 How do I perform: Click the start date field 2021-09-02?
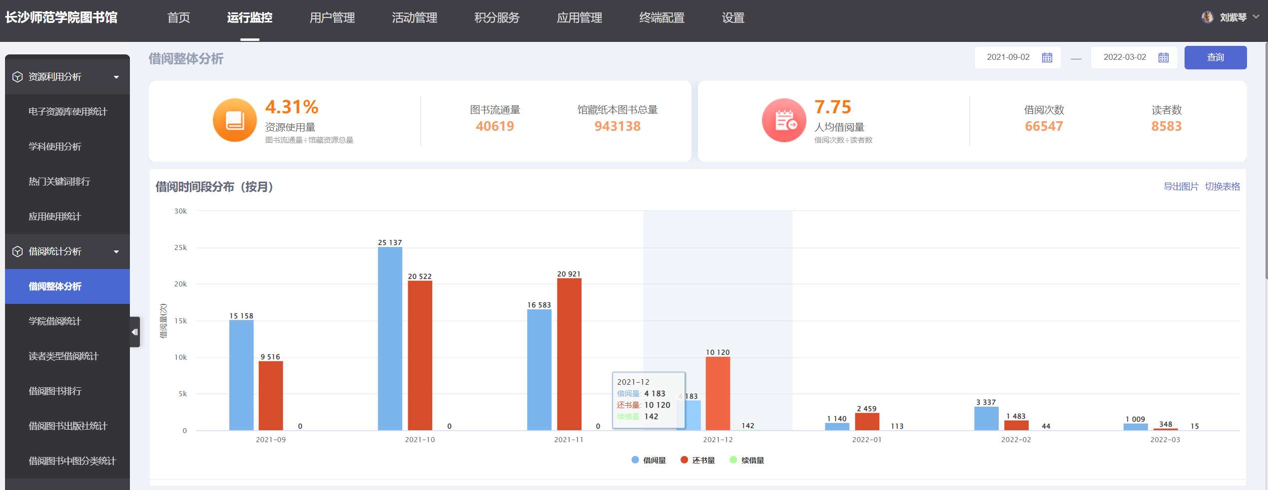(x=1008, y=57)
